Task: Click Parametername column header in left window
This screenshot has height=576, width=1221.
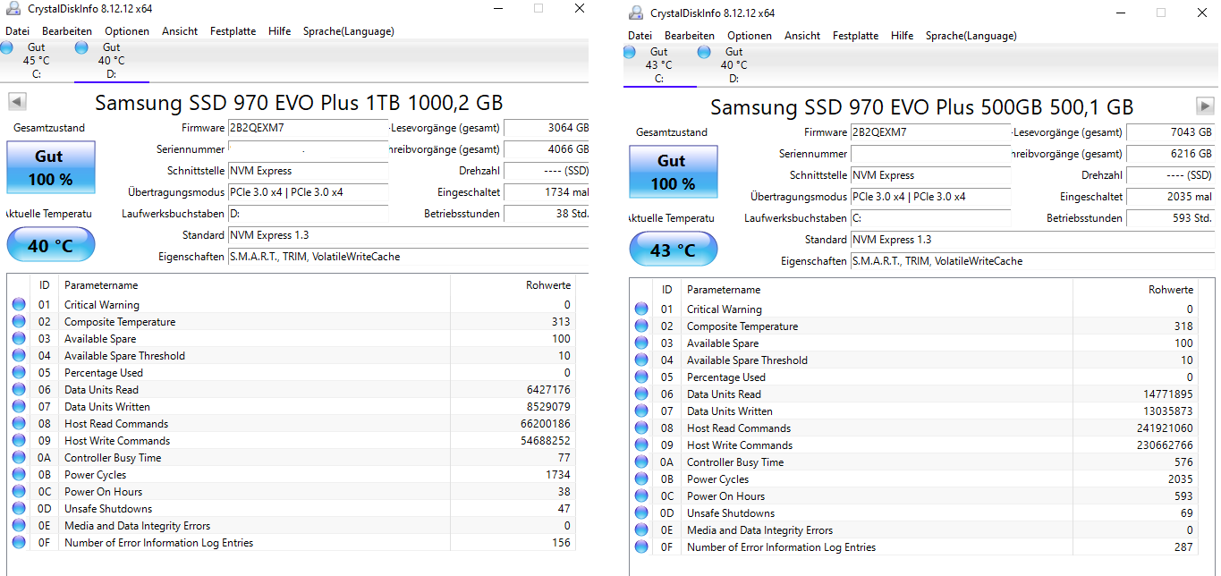Action: (x=255, y=285)
